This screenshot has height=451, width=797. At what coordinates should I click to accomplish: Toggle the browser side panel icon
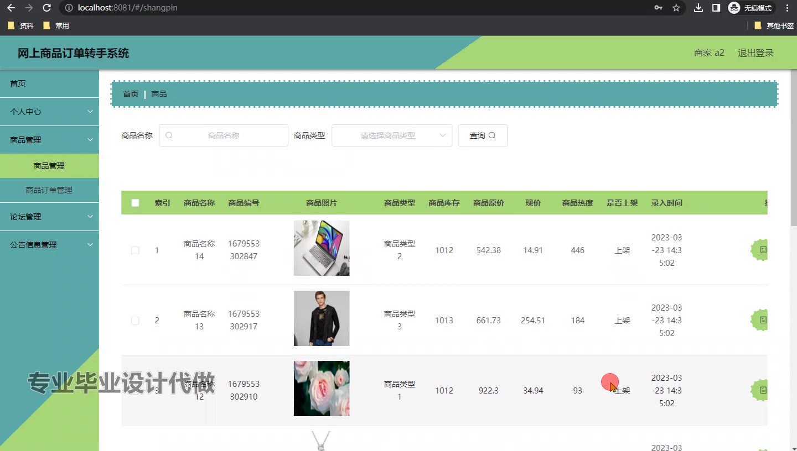click(x=716, y=8)
